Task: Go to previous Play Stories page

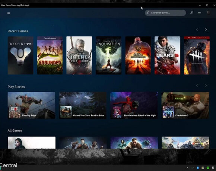Action: (197, 85)
